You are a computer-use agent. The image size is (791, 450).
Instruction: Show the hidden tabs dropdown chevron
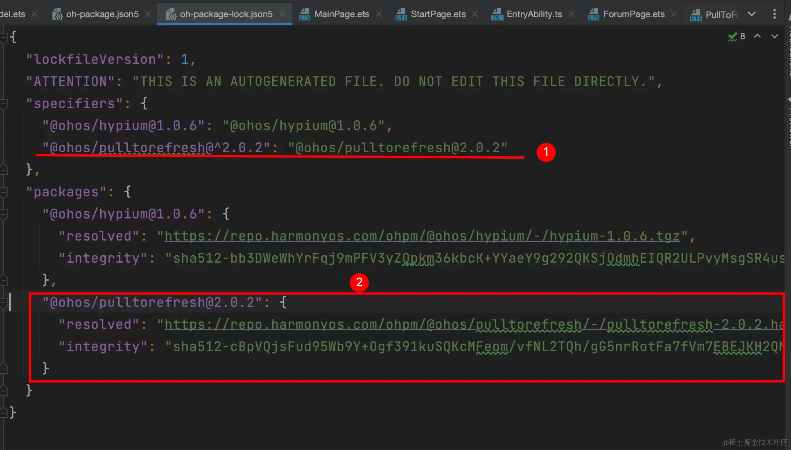pyautogui.click(x=751, y=14)
